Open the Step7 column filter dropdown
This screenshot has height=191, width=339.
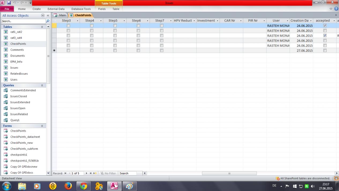tap(171, 21)
